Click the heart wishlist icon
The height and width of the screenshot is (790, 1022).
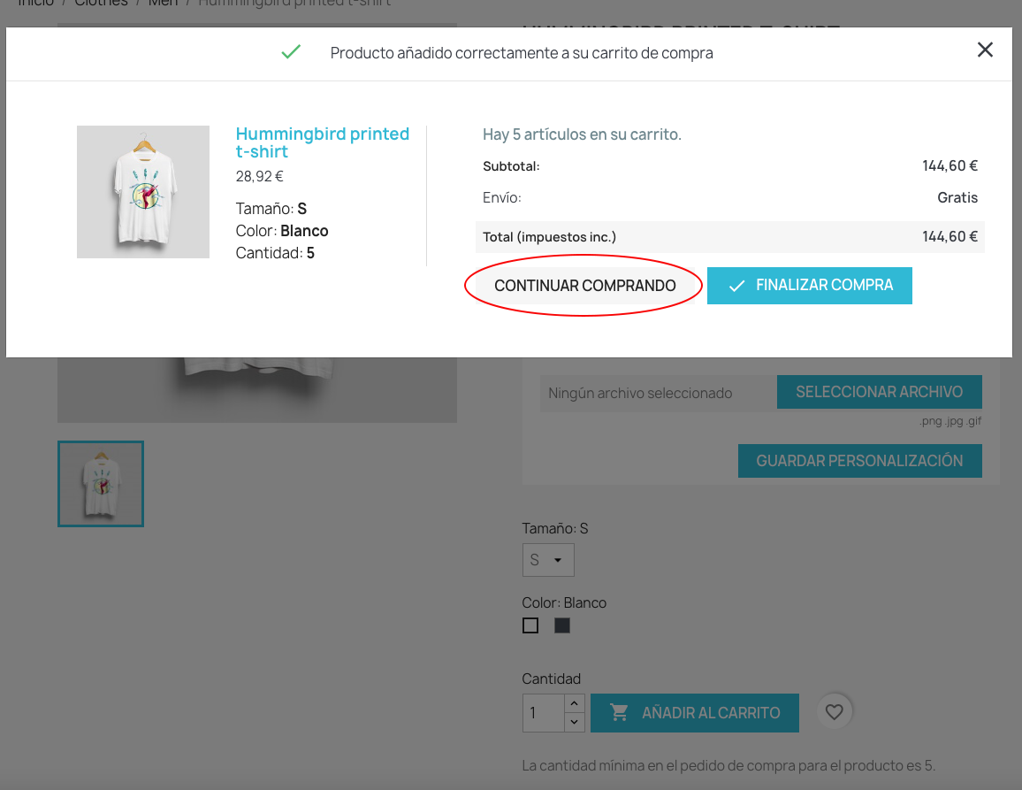click(834, 711)
